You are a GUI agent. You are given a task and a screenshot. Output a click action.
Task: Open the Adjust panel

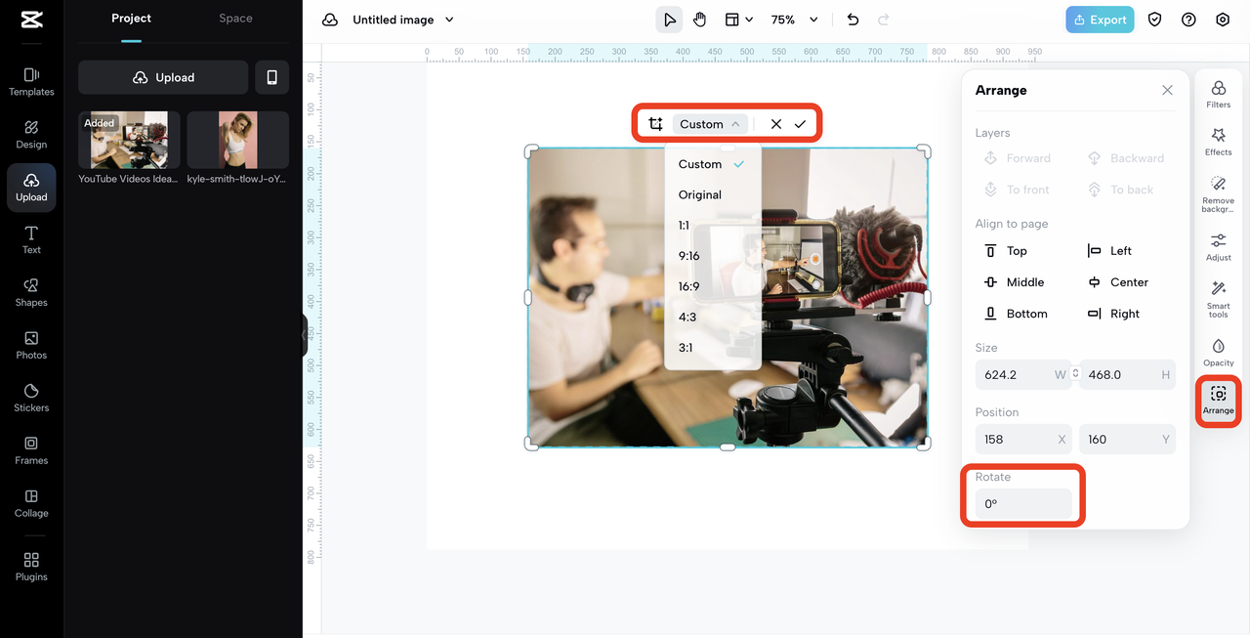point(1219,247)
